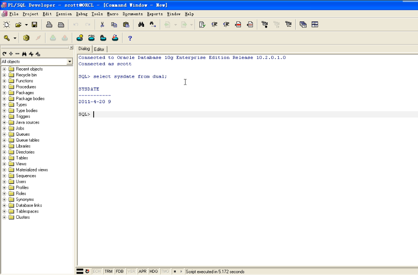
Task: Expand the Functions folder node
Action: [x=4, y=81]
